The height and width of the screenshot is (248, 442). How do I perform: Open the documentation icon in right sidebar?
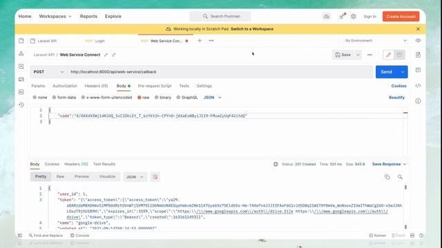point(418,55)
